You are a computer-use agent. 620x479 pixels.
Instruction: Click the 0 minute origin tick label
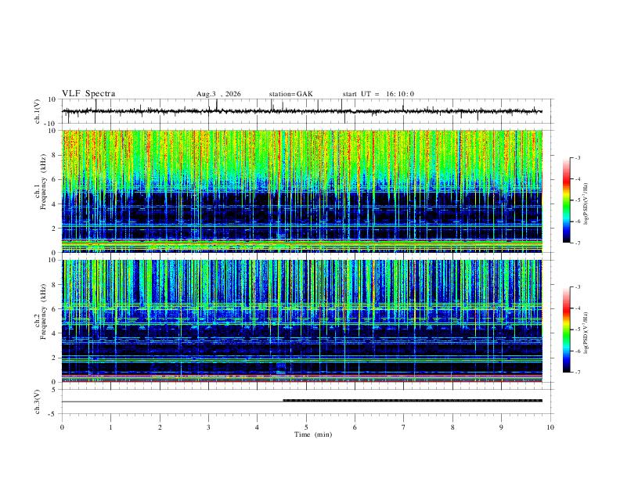pos(62,427)
